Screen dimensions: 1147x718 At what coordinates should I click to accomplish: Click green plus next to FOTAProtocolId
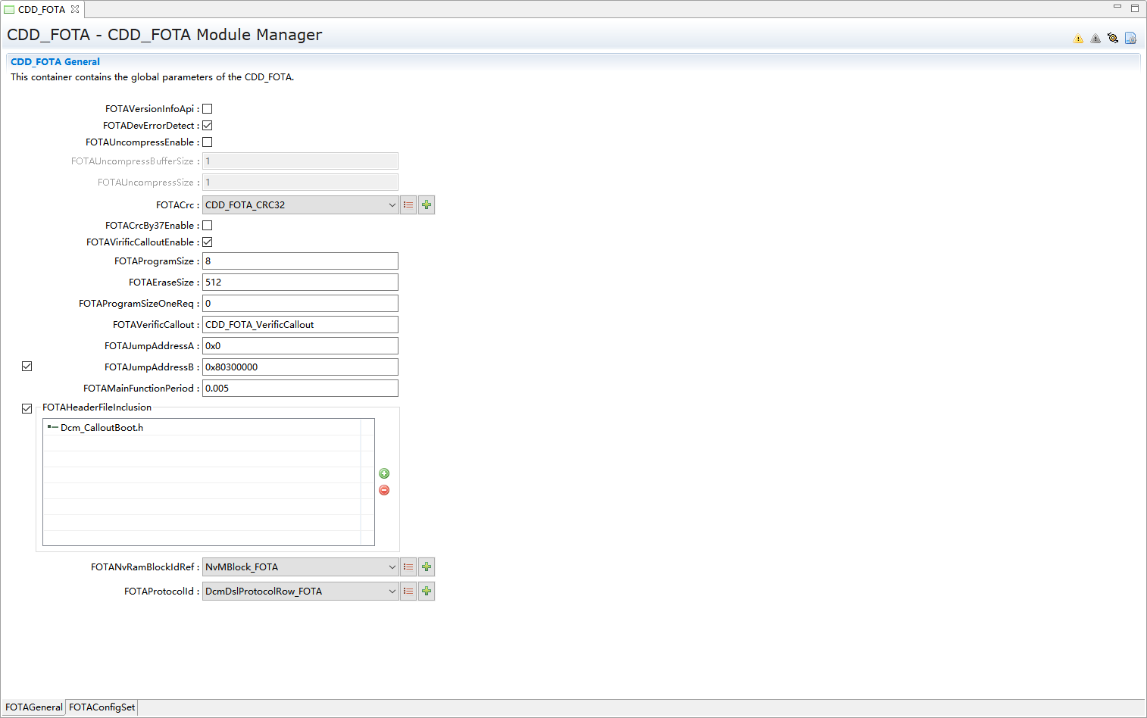point(427,591)
